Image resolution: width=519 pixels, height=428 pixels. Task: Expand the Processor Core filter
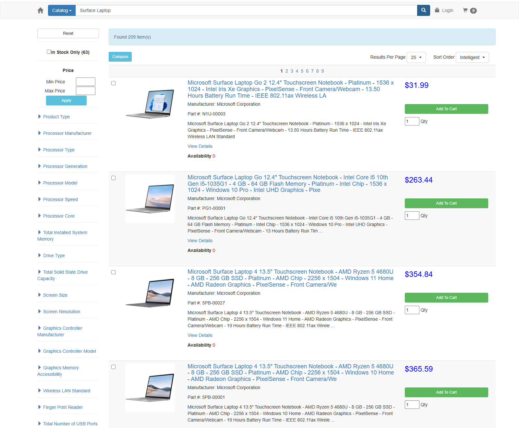59,216
